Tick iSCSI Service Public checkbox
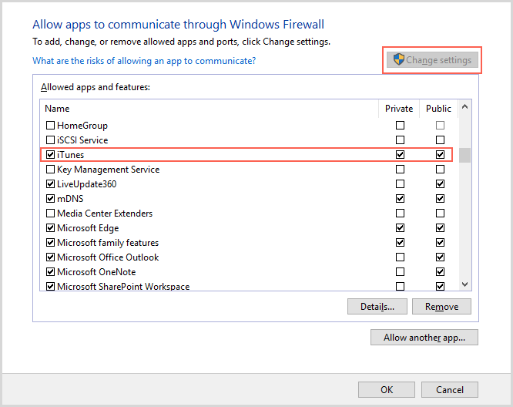513x407 pixels. [x=440, y=140]
